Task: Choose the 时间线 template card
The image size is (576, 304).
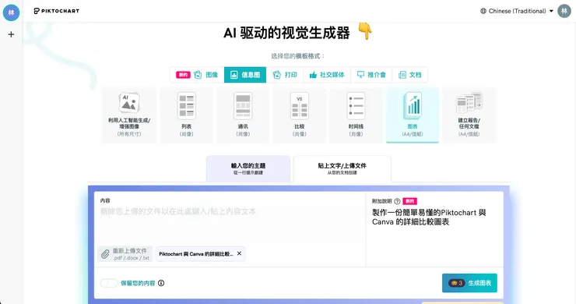Action: click(x=356, y=115)
